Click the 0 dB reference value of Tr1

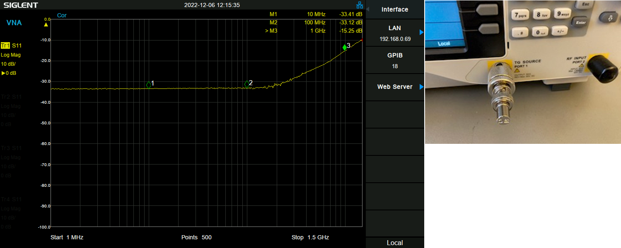9,73
